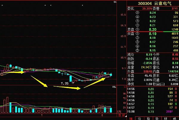Screen dimensions: 179x120
Task: Click the green S marker on 14:57 trade
Action: (176, 104)
